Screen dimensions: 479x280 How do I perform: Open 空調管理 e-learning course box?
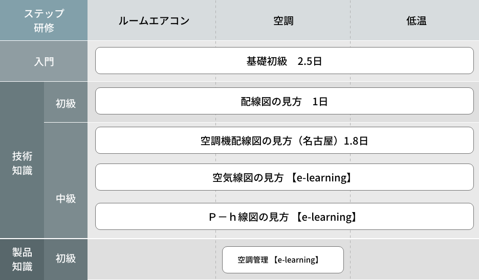click(282, 260)
